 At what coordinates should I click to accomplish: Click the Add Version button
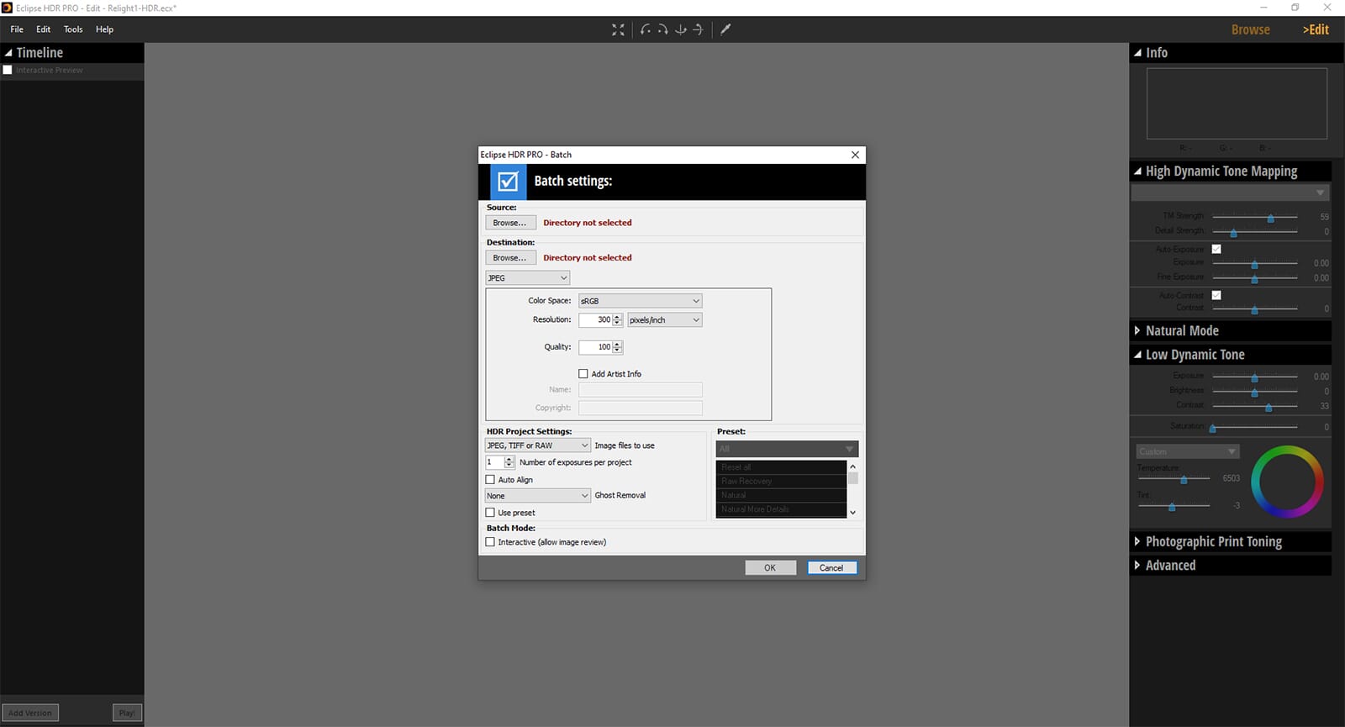[x=30, y=713]
